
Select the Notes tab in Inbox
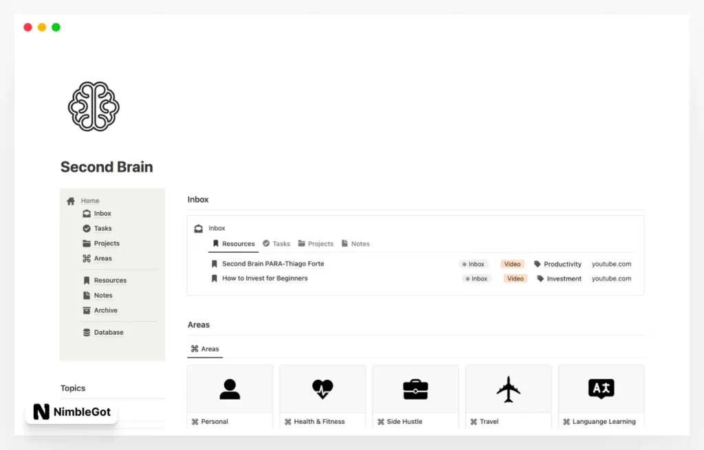click(355, 244)
